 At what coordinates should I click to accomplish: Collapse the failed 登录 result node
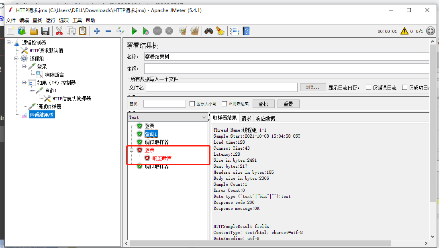(132, 150)
